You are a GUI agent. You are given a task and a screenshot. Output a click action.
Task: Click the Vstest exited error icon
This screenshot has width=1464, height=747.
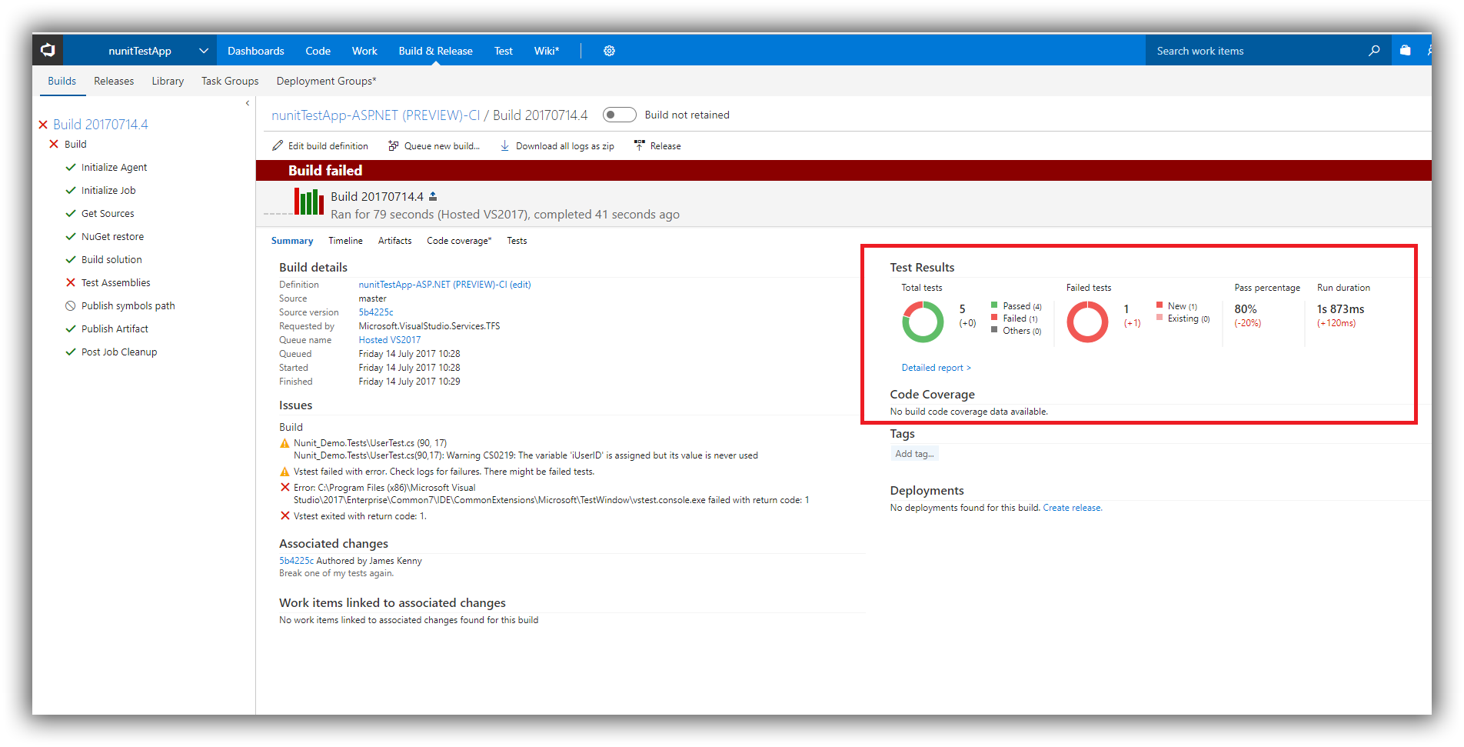pos(284,515)
